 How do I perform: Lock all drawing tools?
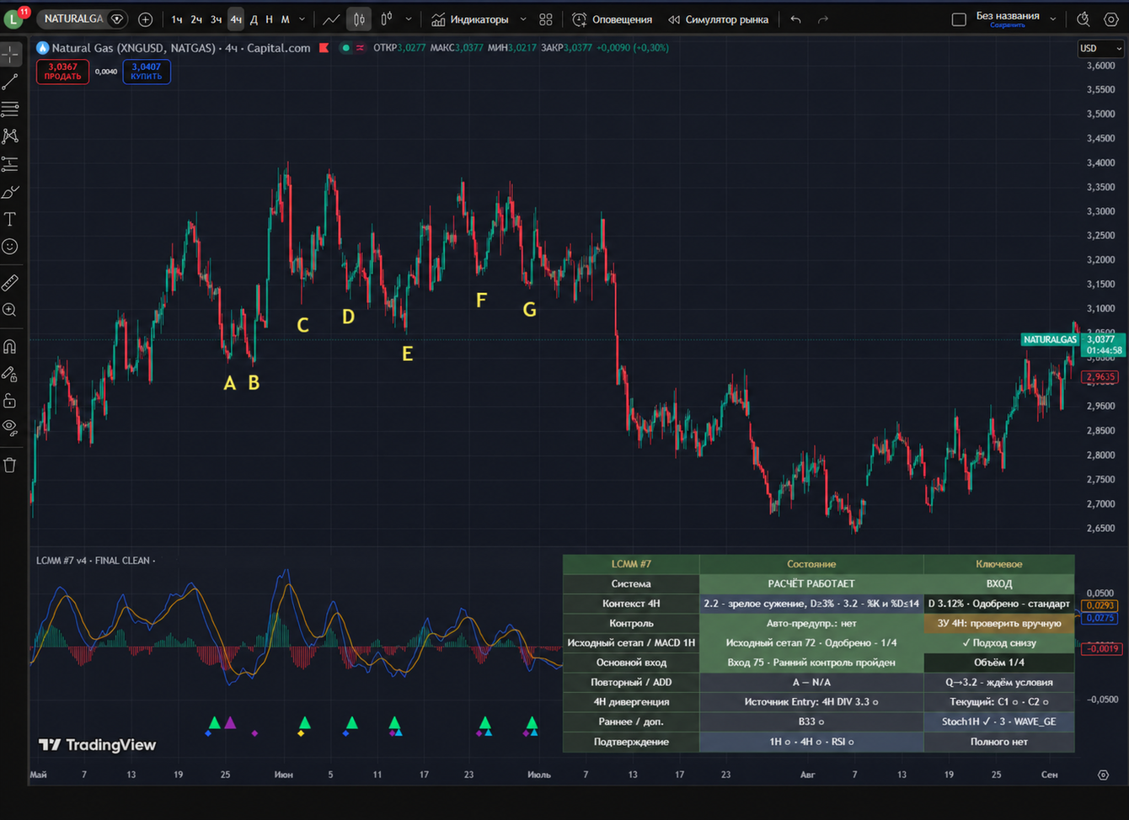[10, 400]
